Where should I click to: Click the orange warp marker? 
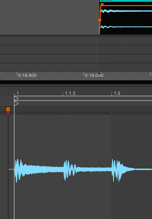[x=8, y=109]
